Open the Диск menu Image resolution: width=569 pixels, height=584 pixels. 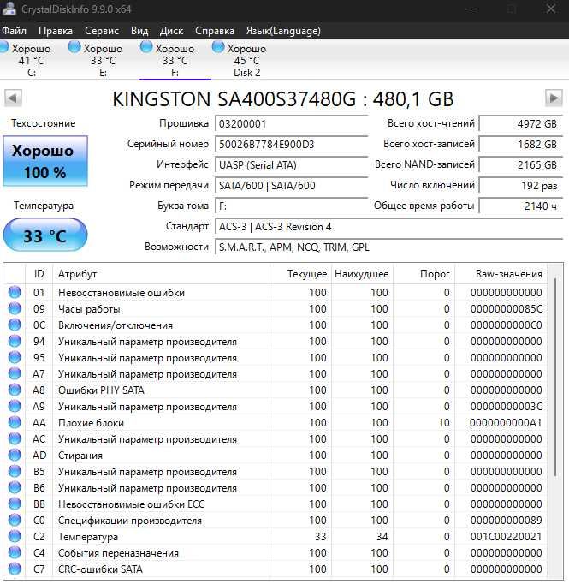(x=172, y=31)
